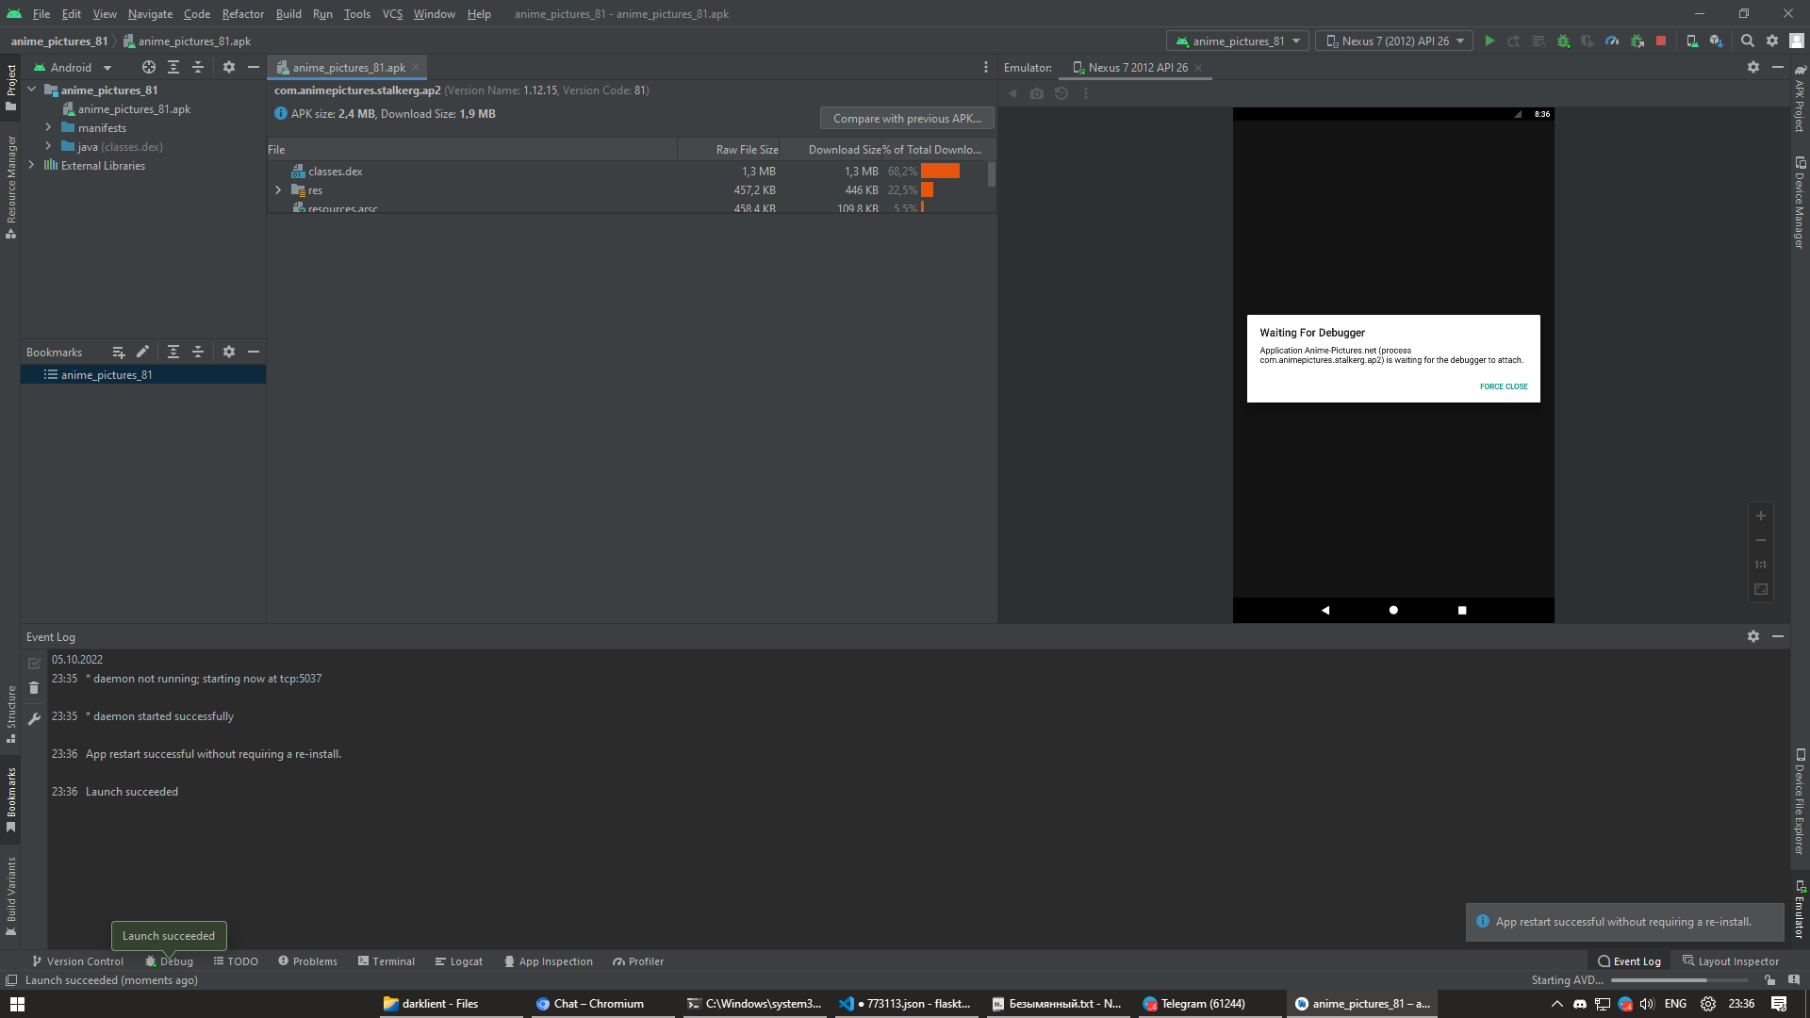
Task: Toggle Device File Explorer side tab
Action: point(1800,801)
